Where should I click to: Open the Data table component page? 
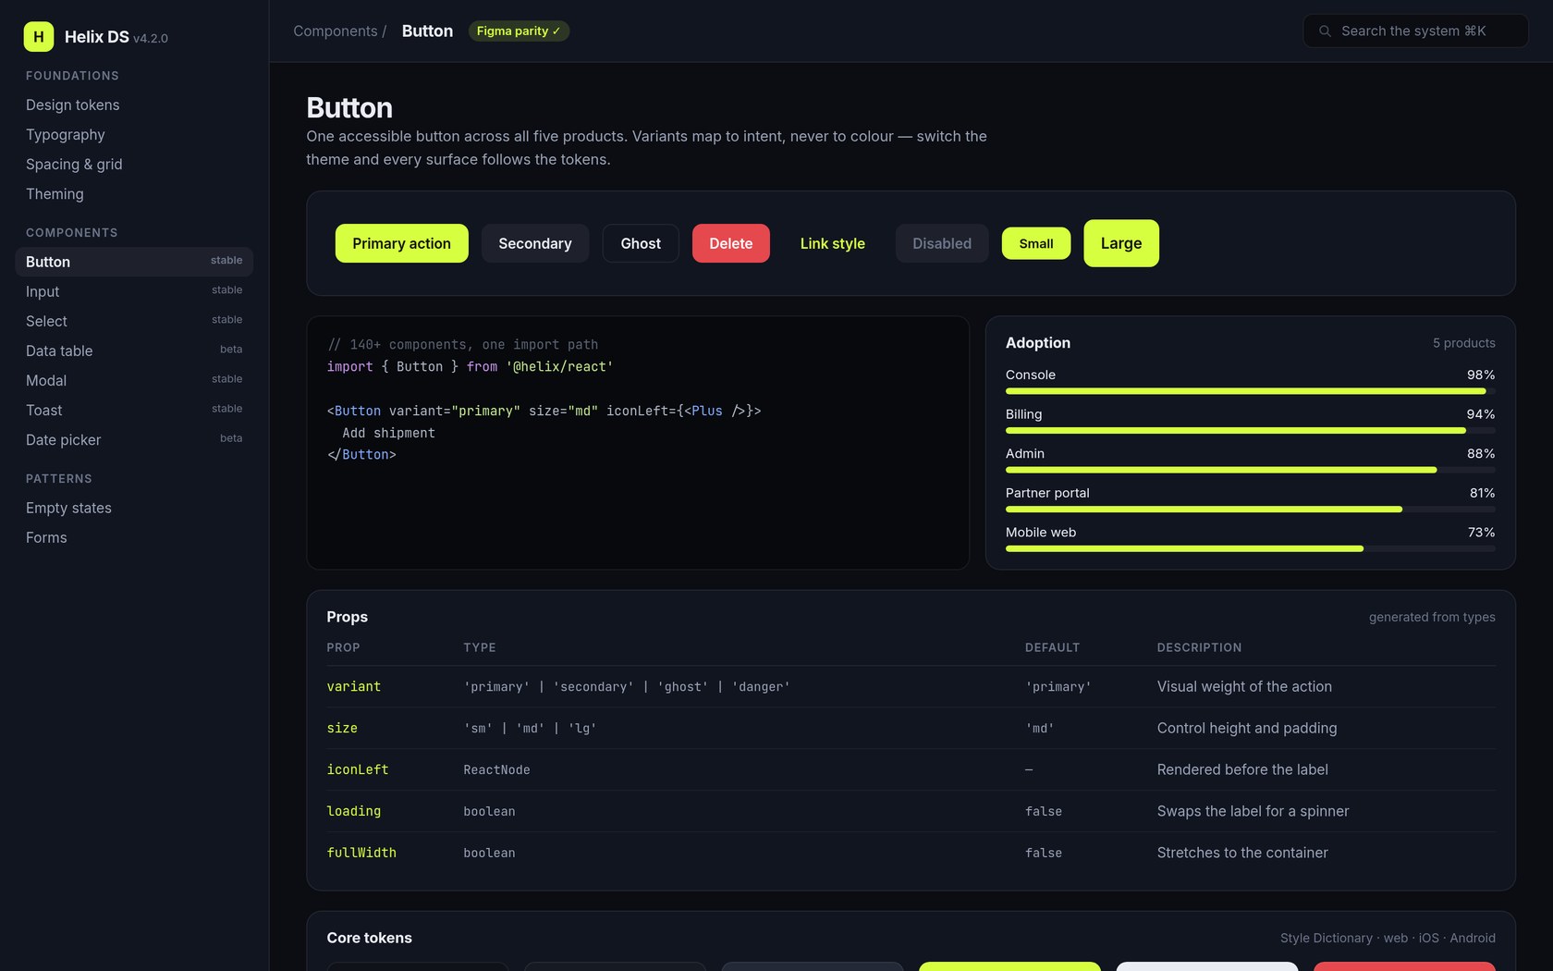click(x=134, y=350)
